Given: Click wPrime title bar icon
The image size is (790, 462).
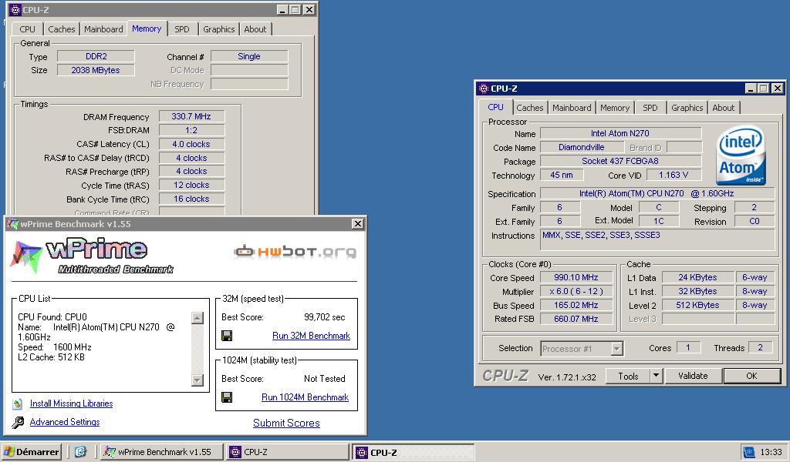Looking at the screenshot, I should 13,224.
